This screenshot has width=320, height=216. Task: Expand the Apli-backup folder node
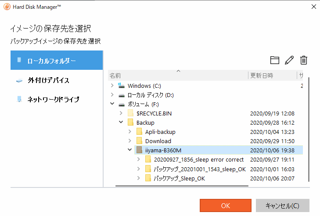[130, 132]
